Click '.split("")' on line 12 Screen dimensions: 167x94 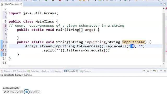pos(52,50)
